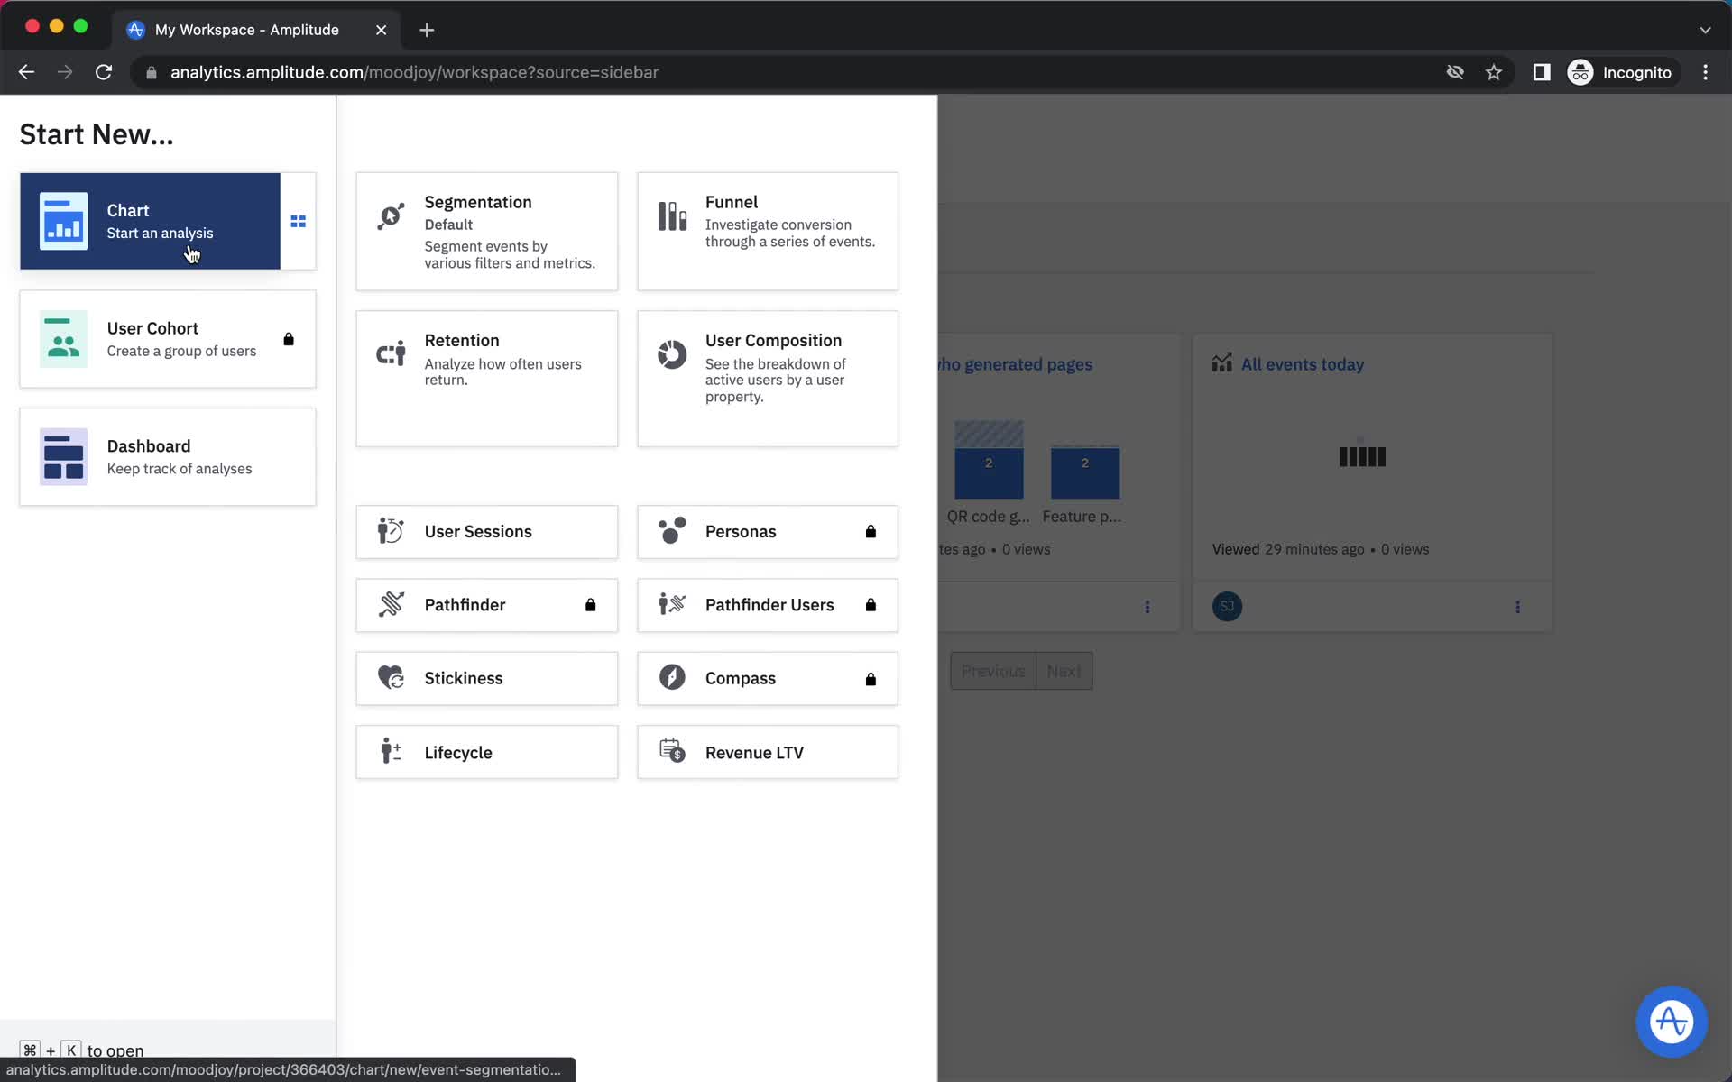Click the Chart analysis icon
Screen dimensions: 1732x1082
point(62,221)
